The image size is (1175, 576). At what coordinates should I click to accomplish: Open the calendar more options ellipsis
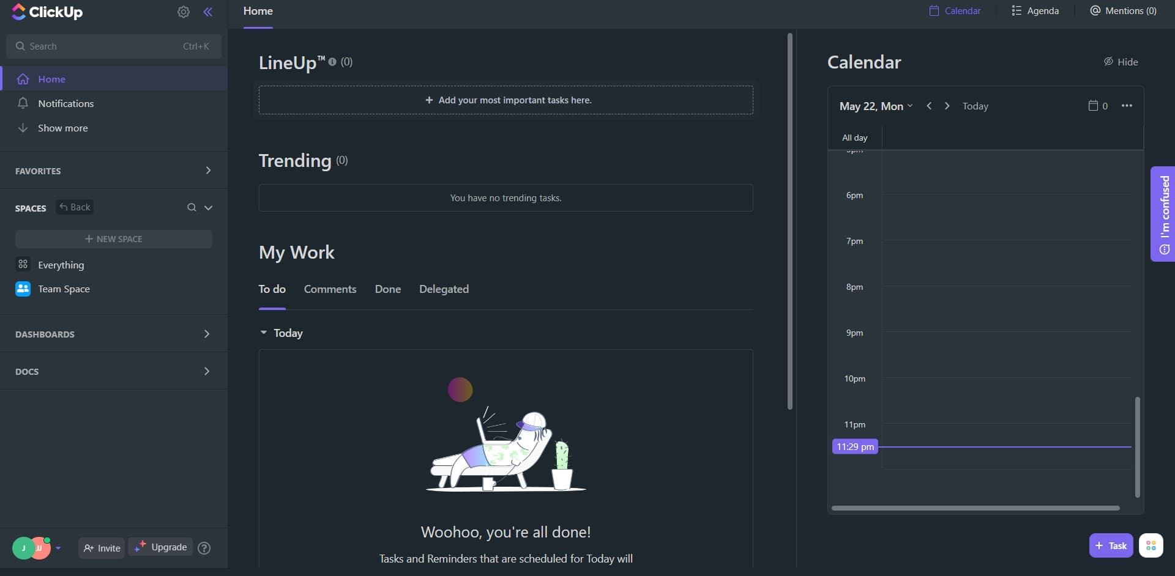tap(1127, 105)
